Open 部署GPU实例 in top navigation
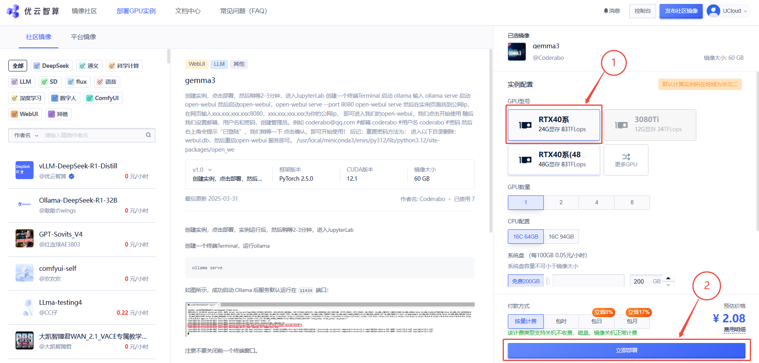Image resolution: width=759 pixels, height=363 pixels. click(136, 11)
